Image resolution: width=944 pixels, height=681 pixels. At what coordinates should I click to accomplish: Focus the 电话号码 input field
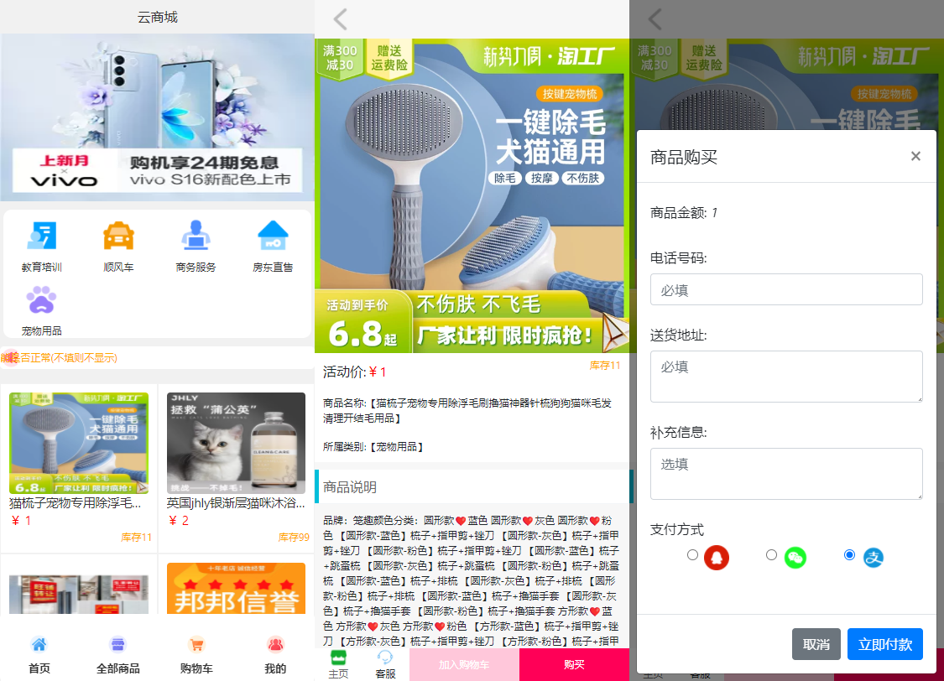(x=786, y=289)
